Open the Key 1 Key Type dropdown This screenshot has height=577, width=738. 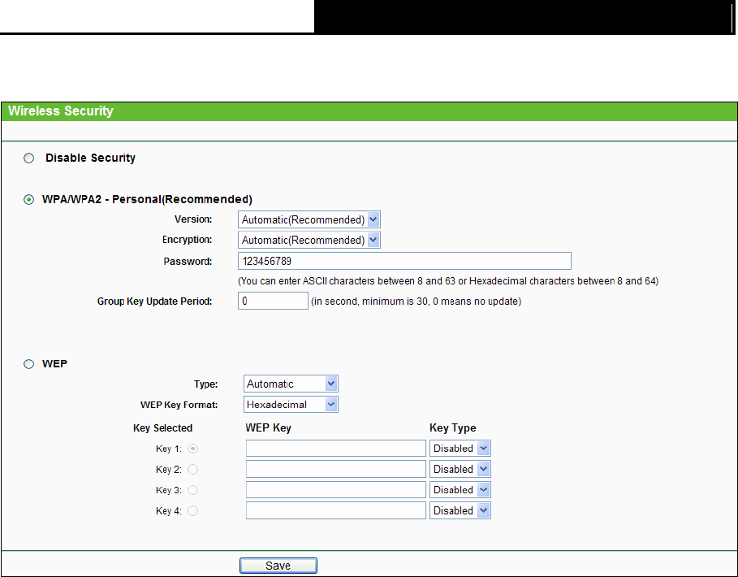460,449
